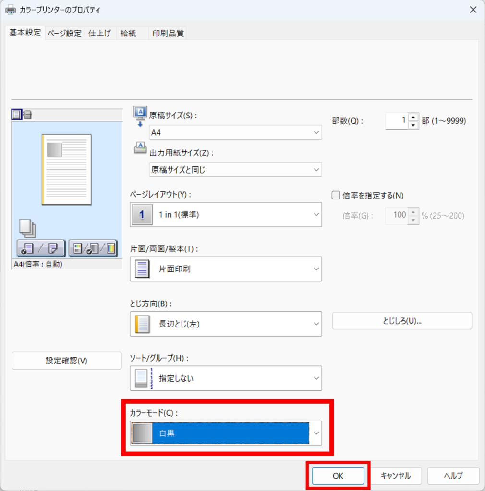Viewport: 485px width, 491px height.
Task: Click the document page preview thumbnail
Action: pyautogui.click(x=67, y=169)
